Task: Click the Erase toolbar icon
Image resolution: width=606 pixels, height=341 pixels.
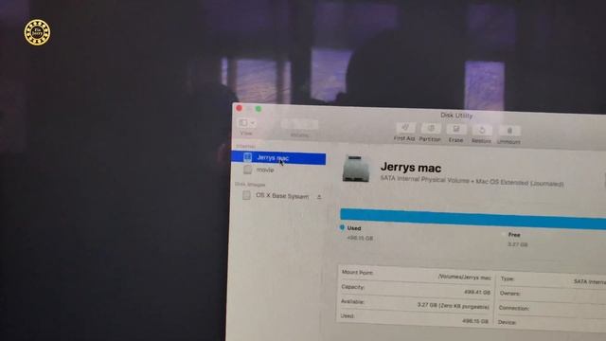Action: [x=456, y=129]
